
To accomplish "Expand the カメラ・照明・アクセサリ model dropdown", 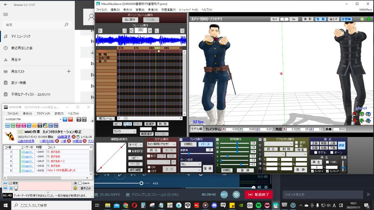I will [162, 144].
